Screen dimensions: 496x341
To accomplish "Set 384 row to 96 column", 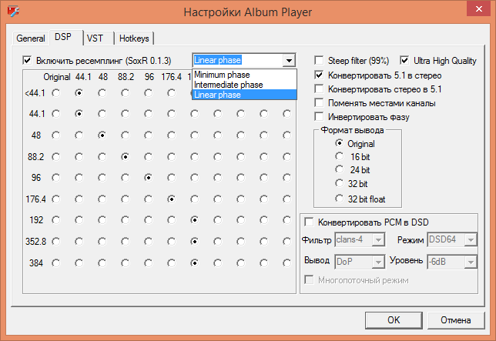I will click(x=149, y=263).
